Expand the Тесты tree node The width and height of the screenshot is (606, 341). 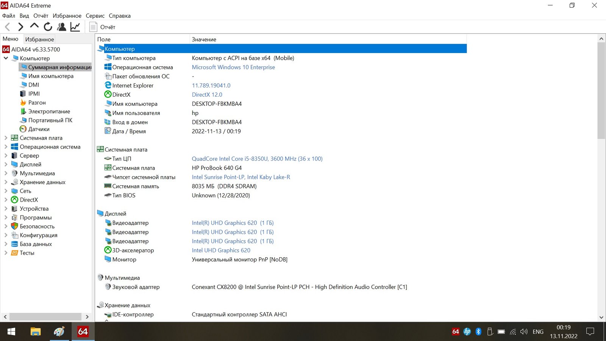tap(6, 253)
